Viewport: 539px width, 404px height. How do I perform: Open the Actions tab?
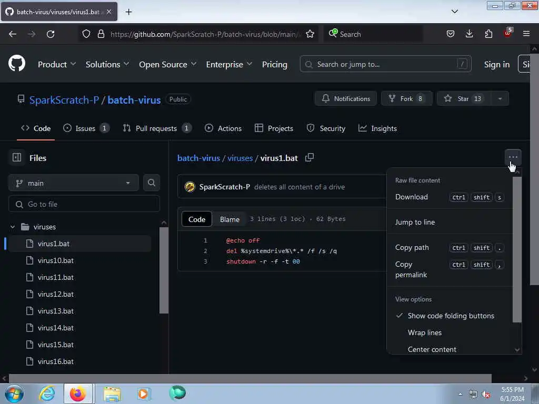(223, 128)
